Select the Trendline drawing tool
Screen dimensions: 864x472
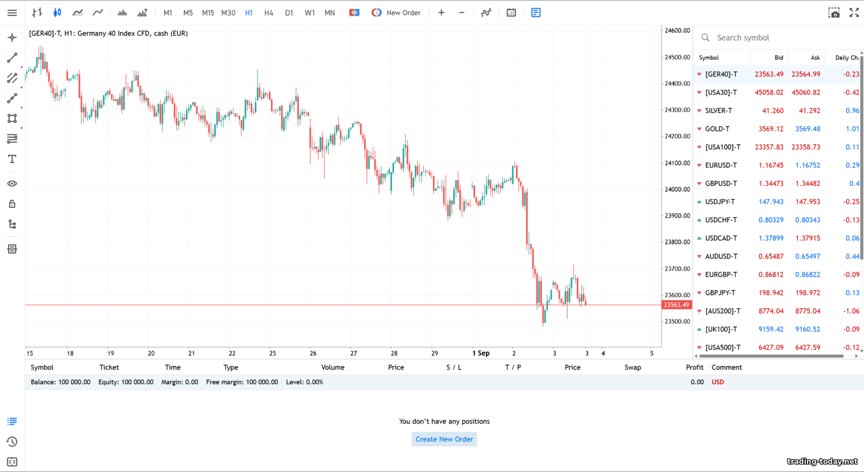12,57
